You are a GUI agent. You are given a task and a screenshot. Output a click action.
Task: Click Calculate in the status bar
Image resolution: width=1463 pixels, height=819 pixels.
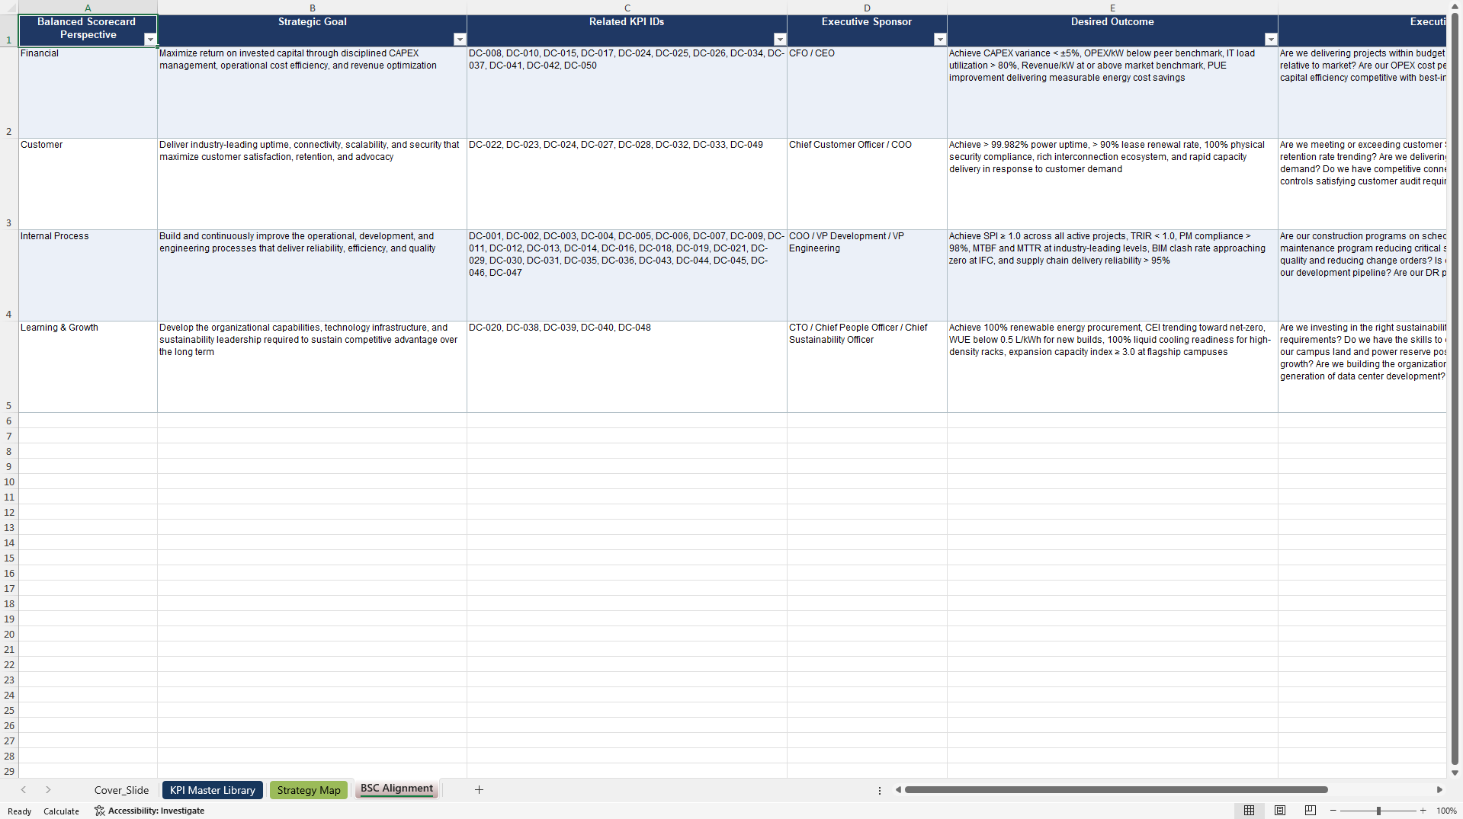pos(61,811)
